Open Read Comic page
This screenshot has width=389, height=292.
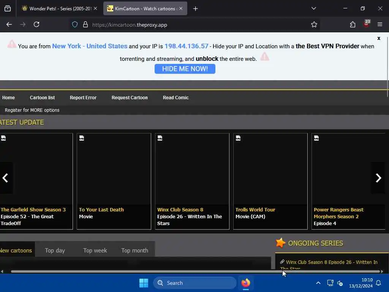click(x=176, y=98)
